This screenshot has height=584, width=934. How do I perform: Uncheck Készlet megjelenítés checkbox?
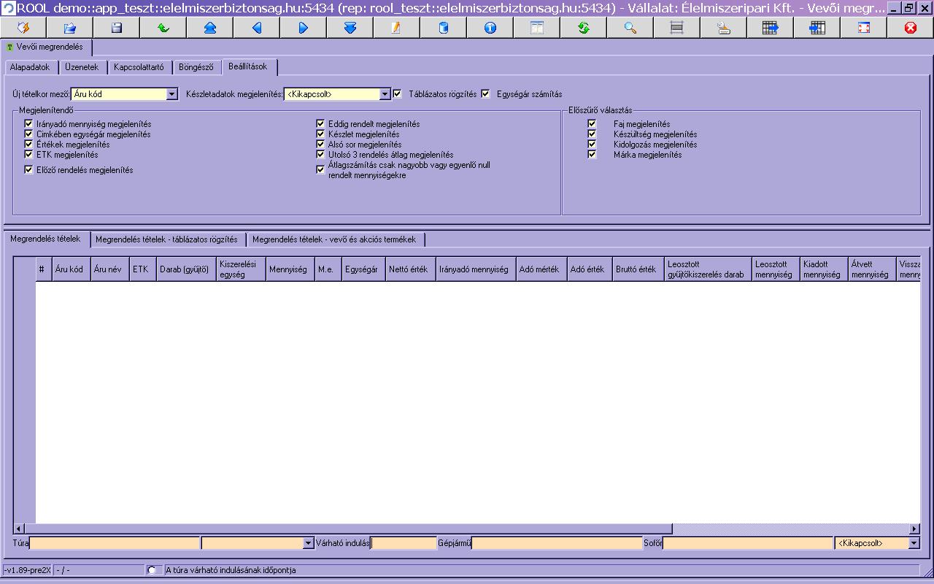tap(320, 134)
